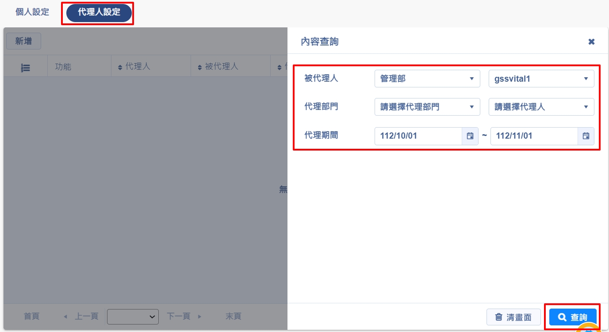Click the start date field 112/10/01
Viewport: 609px width, 332px height.
tap(418, 136)
